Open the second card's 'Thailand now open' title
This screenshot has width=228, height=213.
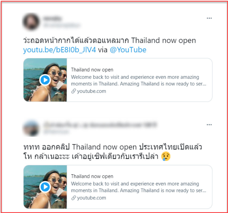(92, 176)
